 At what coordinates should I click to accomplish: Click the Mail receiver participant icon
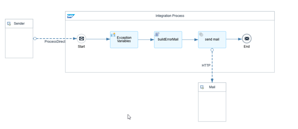coord(202,87)
